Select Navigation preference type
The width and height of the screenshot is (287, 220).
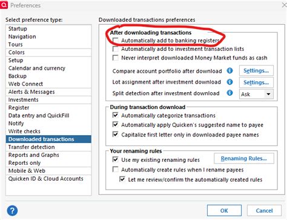48,36
